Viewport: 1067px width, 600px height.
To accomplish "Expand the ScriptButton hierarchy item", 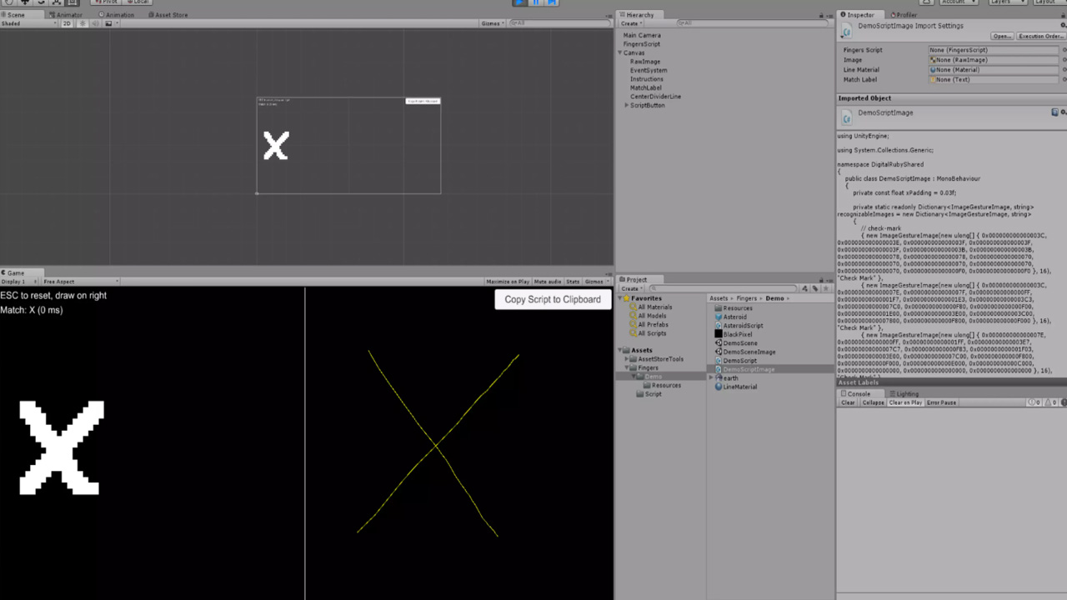I will (627, 106).
